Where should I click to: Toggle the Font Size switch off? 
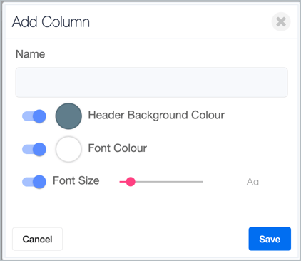[x=34, y=182]
